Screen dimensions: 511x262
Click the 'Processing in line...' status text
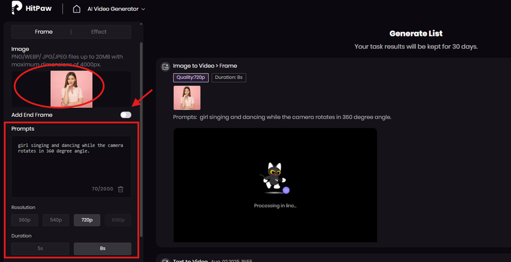275,206
